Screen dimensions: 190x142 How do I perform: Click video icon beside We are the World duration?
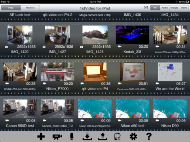tap(157, 84)
